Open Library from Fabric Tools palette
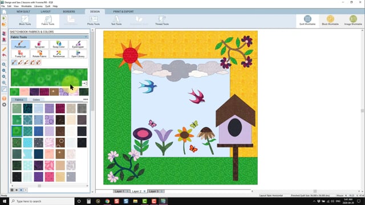Image resolution: width=365 pixels, height=205 pixels. 78,54
